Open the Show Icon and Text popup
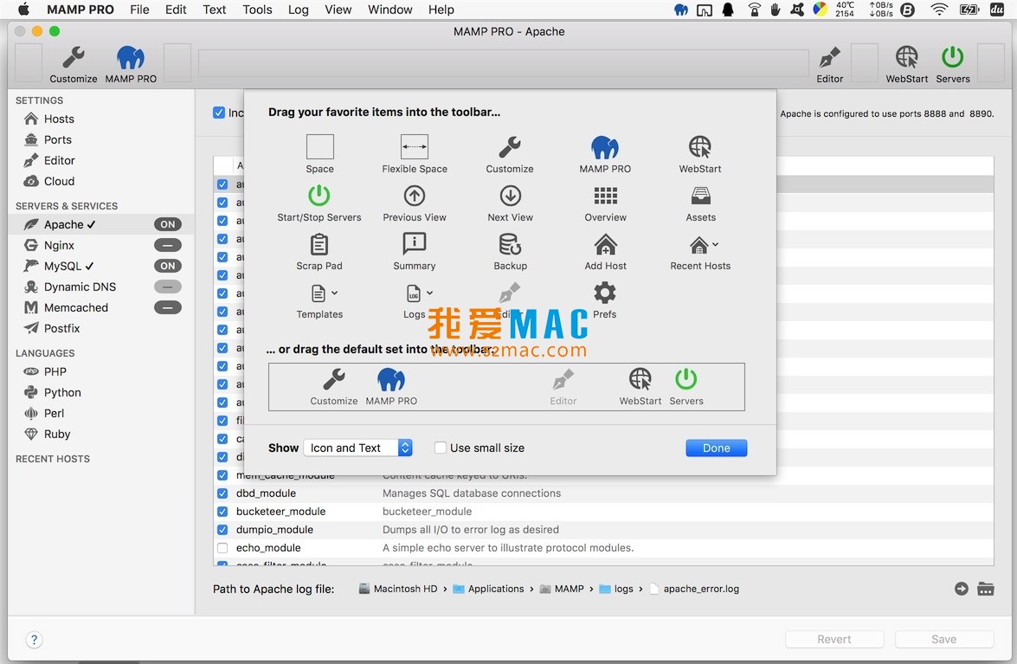1017x664 pixels. click(357, 448)
